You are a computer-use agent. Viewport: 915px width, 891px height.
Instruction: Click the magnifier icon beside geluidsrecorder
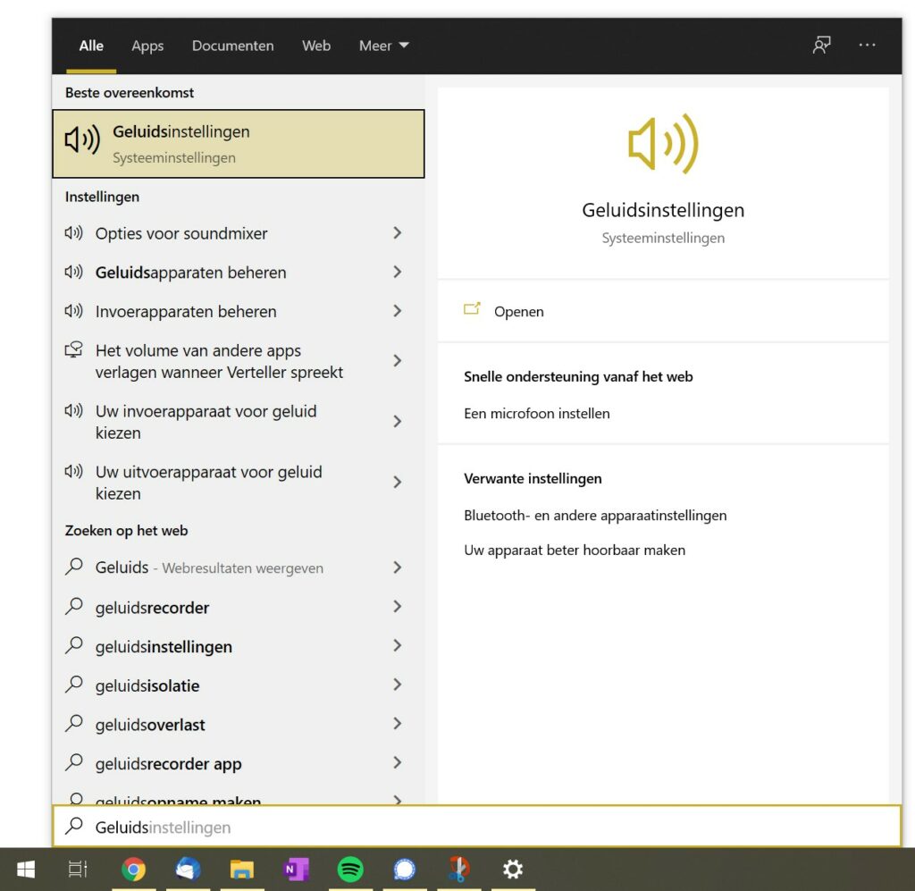click(x=73, y=606)
